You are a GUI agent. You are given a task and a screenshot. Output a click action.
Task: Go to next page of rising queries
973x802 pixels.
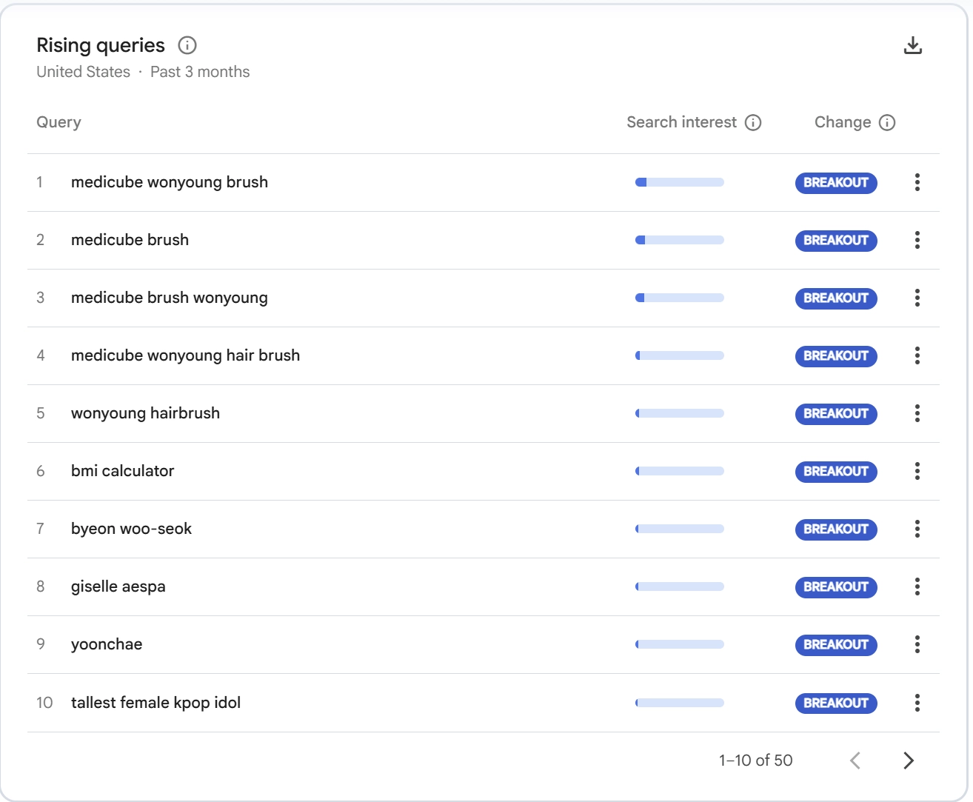point(909,761)
